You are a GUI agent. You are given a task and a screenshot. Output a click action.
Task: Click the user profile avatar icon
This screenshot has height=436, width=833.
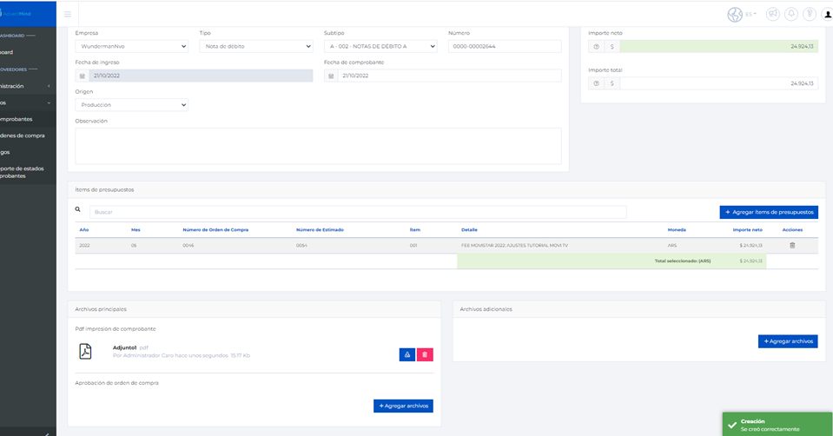(x=828, y=15)
